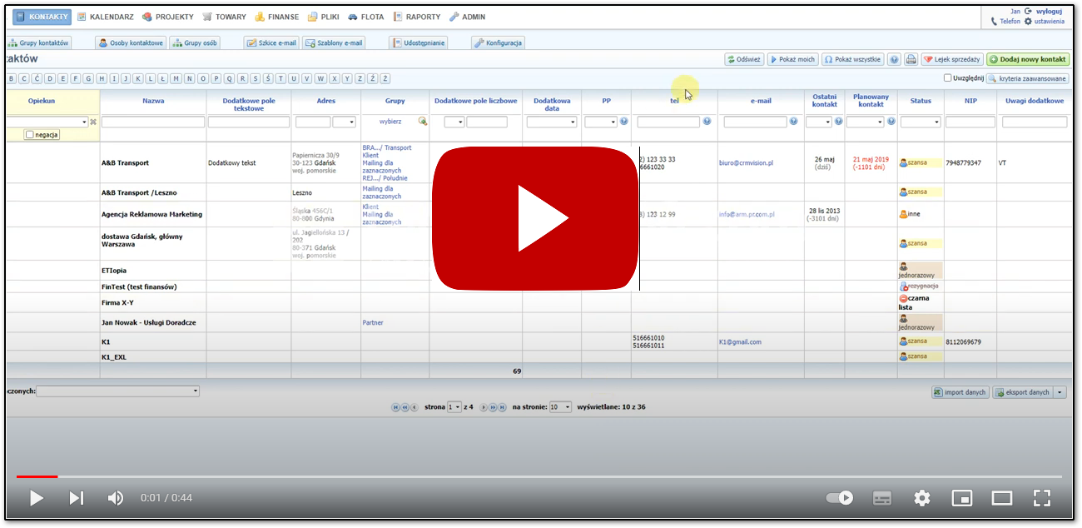
Task: Switch to the 'Szablony e-mail' tab
Action: click(333, 43)
